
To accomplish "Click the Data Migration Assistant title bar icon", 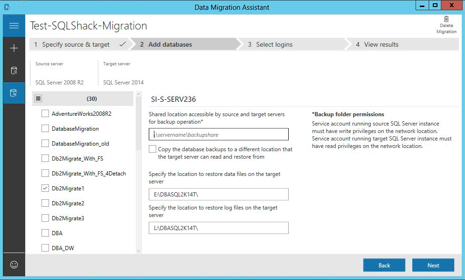I will click(7, 7).
